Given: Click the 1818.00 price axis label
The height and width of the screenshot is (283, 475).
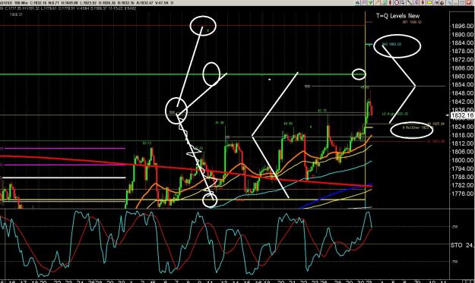Looking at the screenshot, I should pyautogui.click(x=463, y=135).
